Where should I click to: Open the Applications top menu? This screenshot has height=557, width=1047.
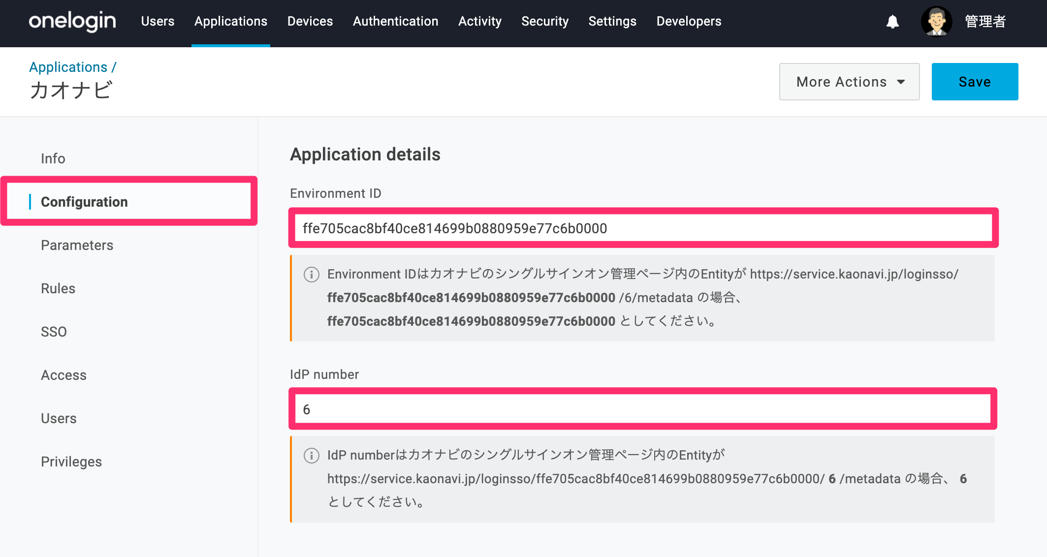[231, 21]
